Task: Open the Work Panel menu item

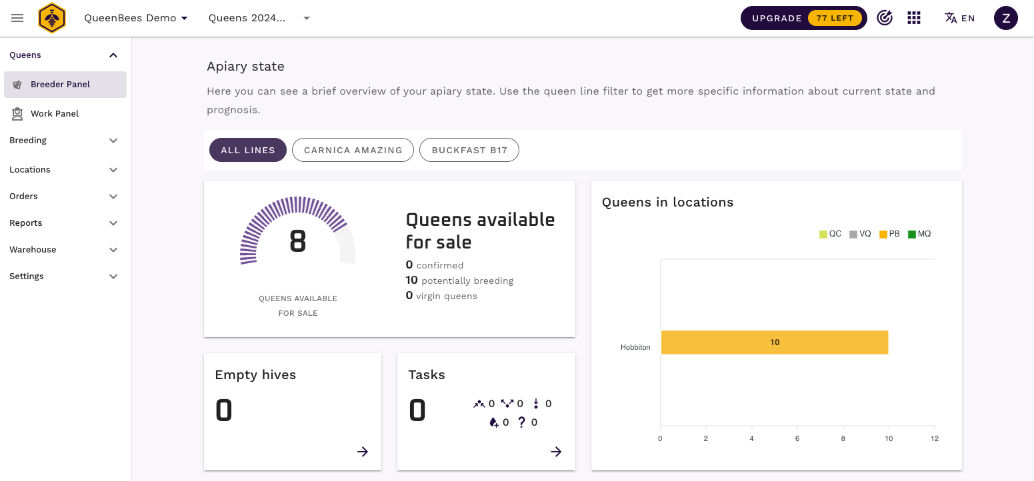Action: [55, 114]
